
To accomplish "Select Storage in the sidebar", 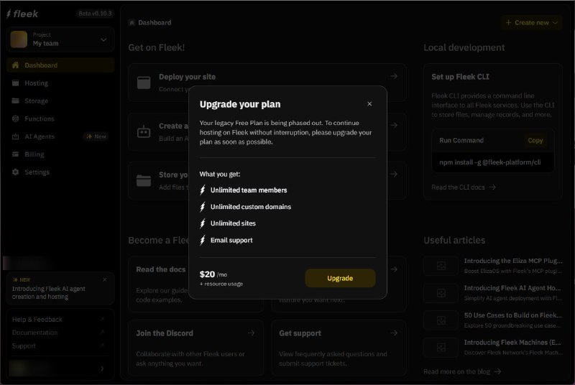I will pyautogui.click(x=36, y=101).
